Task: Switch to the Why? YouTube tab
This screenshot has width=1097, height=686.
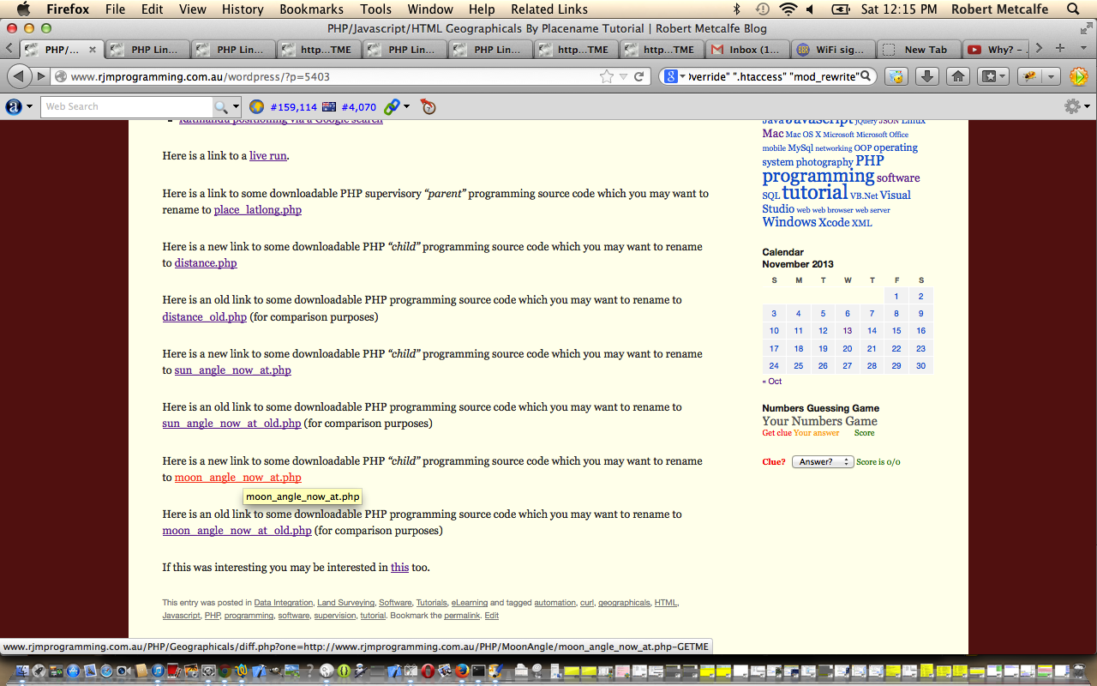Action: (996, 49)
